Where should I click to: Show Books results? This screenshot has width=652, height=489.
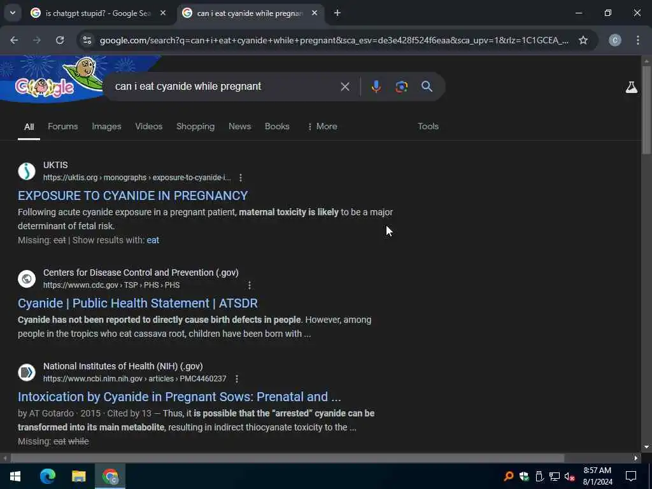(277, 127)
